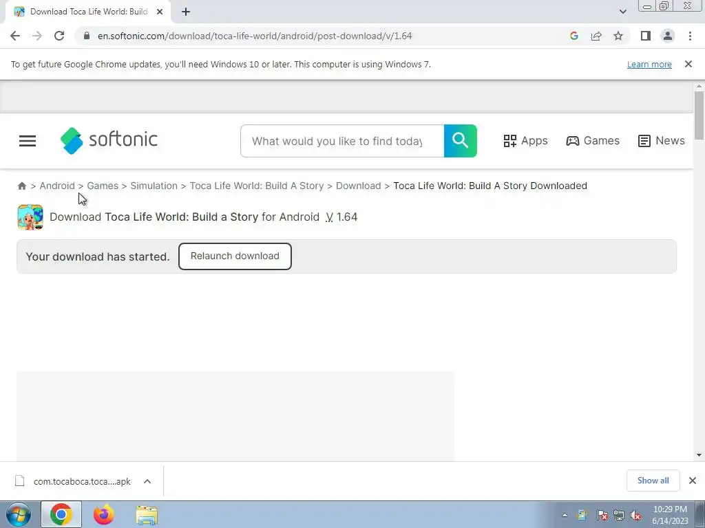Launch Firefox from the taskbar
Screen dimensions: 705x528
[x=103, y=514]
